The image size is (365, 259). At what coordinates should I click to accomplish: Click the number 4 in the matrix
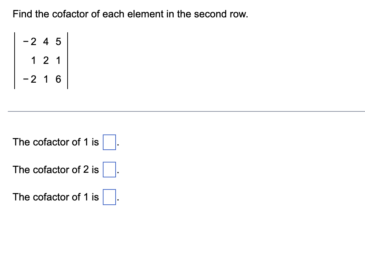(46, 42)
